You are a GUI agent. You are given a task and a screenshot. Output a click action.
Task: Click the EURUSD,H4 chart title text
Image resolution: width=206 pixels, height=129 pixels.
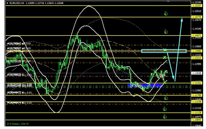click(16, 3)
